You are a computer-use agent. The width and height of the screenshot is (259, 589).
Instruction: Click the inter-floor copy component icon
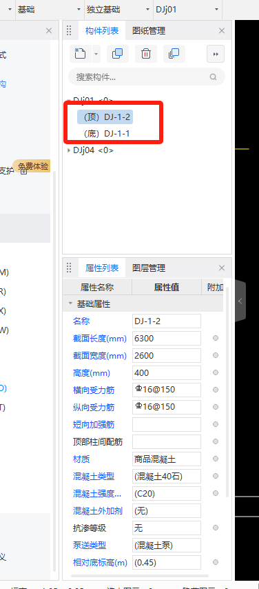(174, 54)
